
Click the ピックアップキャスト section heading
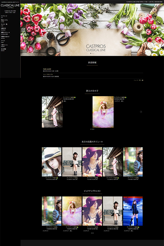click(x=92, y=191)
